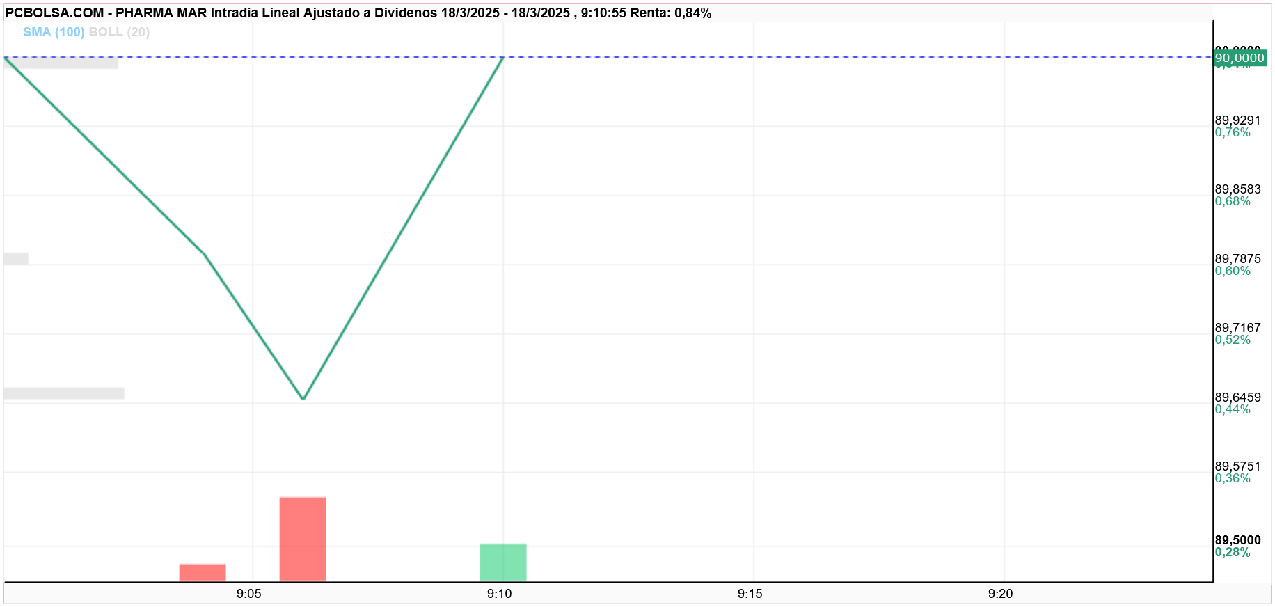Click the small red volume bar
This screenshot has height=607, width=1275.
point(203,572)
